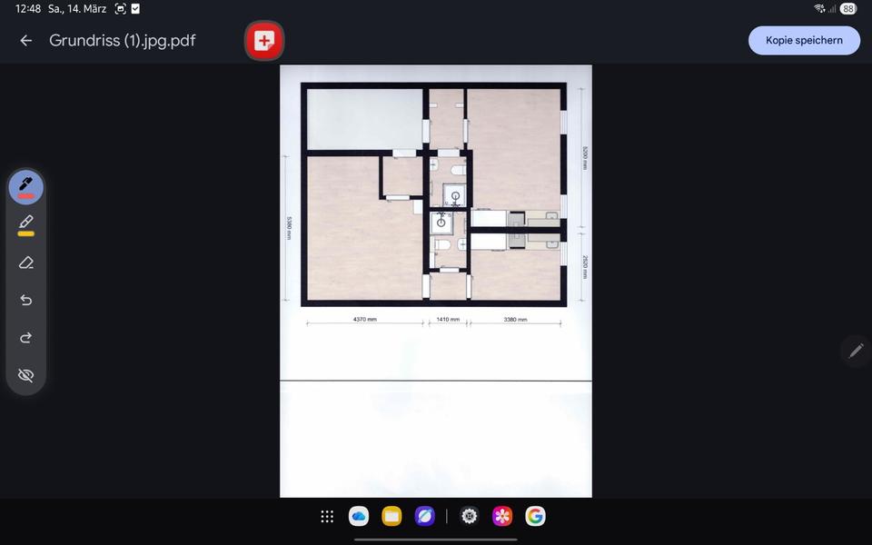
Task: Open the app drawer grid
Action: [327, 516]
